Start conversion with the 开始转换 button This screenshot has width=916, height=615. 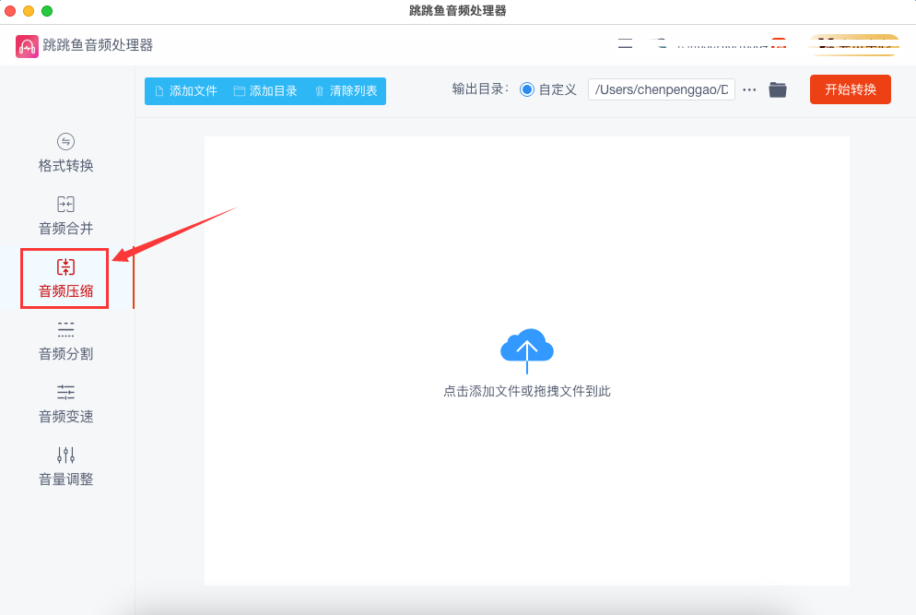pyautogui.click(x=850, y=89)
